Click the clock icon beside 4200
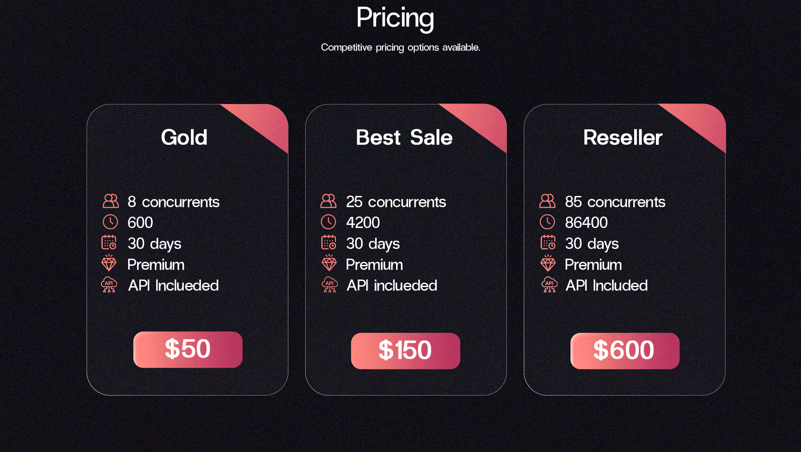Screen dimensions: 801x452 tap(328, 222)
